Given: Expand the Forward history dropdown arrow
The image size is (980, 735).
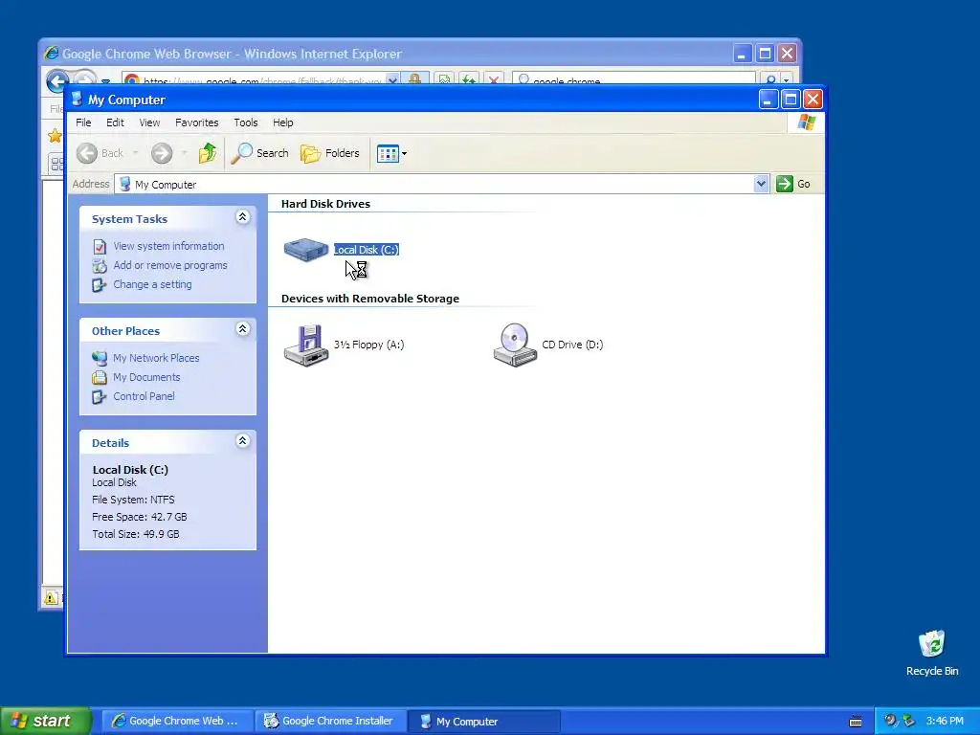Looking at the screenshot, I should tap(184, 153).
